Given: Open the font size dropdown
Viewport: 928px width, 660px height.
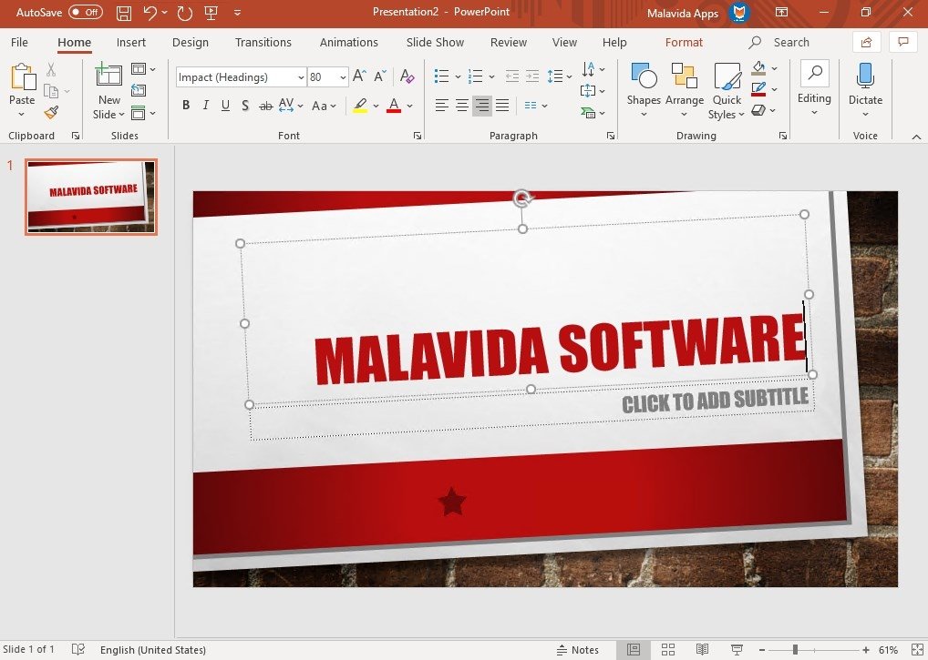Looking at the screenshot, I should [x=343, y=76].
